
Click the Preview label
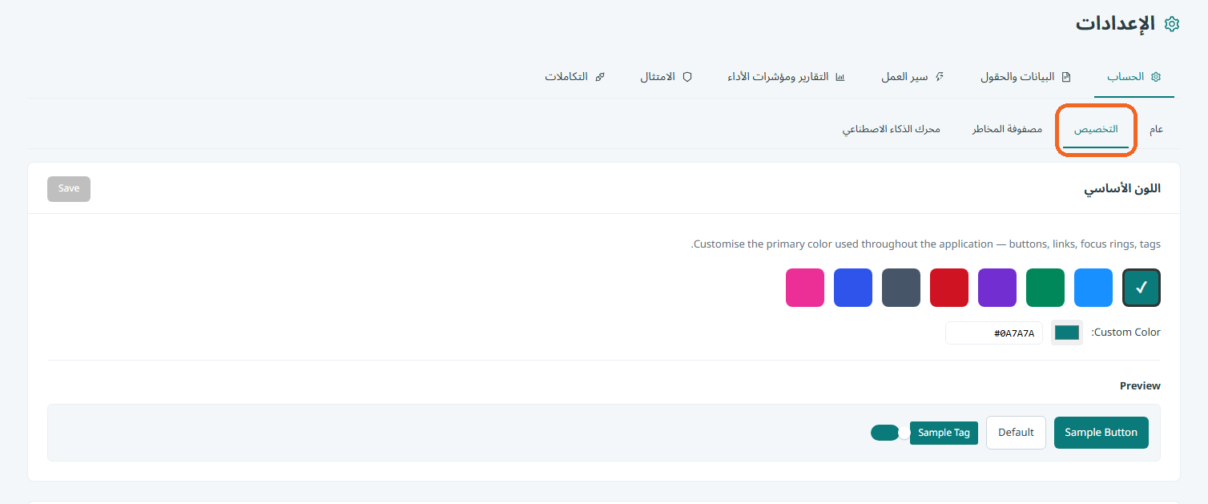[x=1140, y=386]
